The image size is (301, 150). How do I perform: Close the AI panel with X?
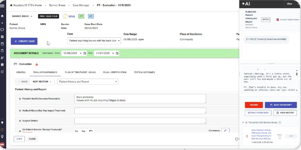[x=298, y=4]
